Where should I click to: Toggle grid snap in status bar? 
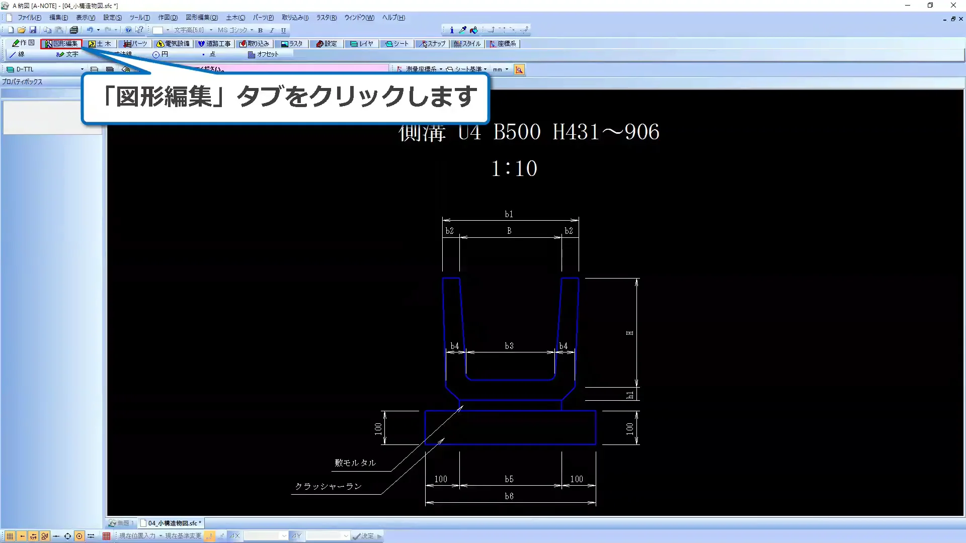pos(10,536)
